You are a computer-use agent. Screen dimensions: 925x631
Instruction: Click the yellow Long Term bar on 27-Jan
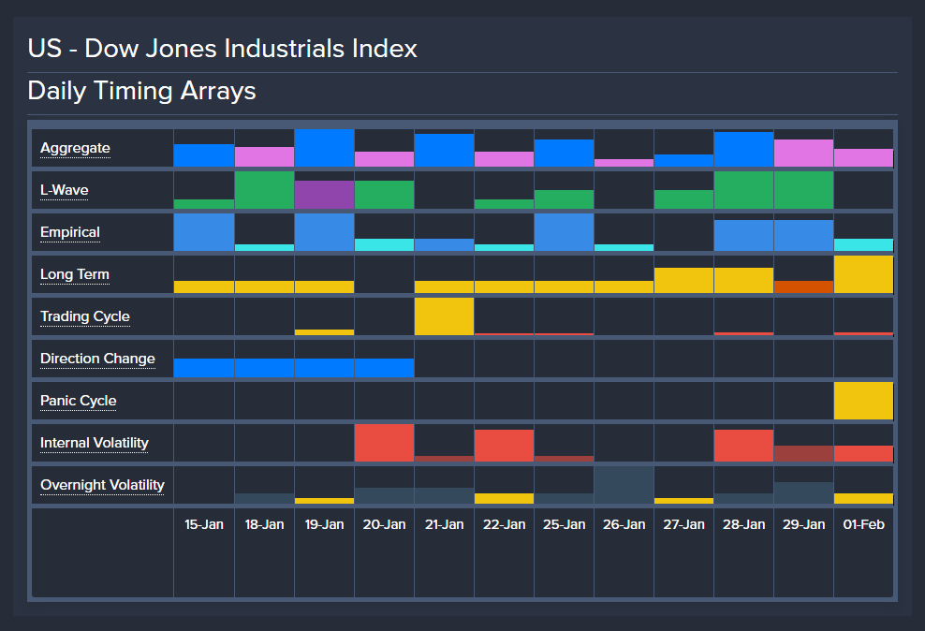coord(683,280)
